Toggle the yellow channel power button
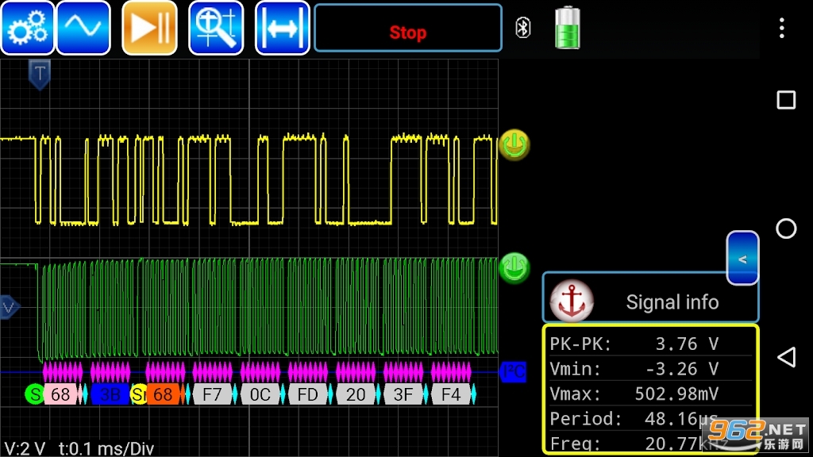This screenshot has width=813, height=457. pyautogui.click(x=514, y=145)
